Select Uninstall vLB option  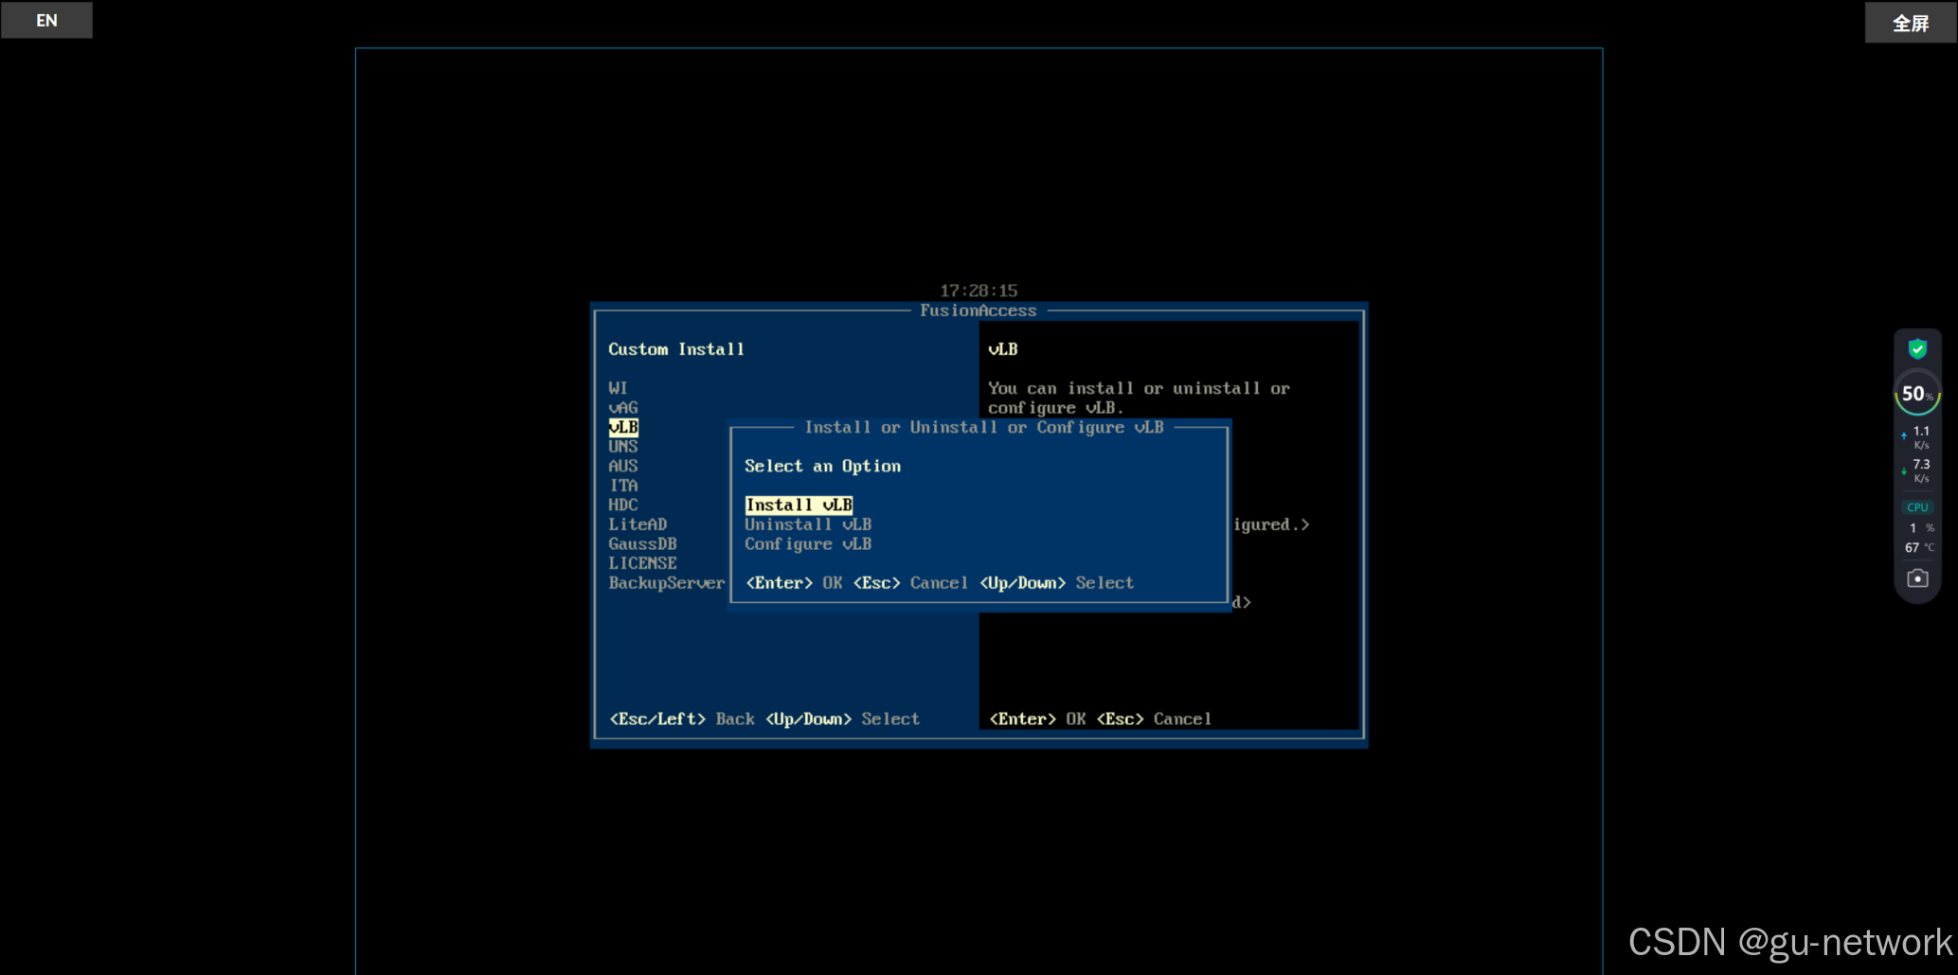(x=808, y=524)
